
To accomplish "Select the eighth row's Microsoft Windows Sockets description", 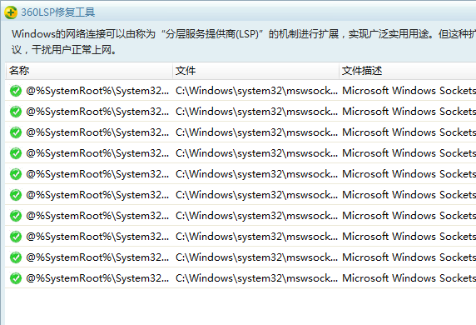I will point(409,237).
